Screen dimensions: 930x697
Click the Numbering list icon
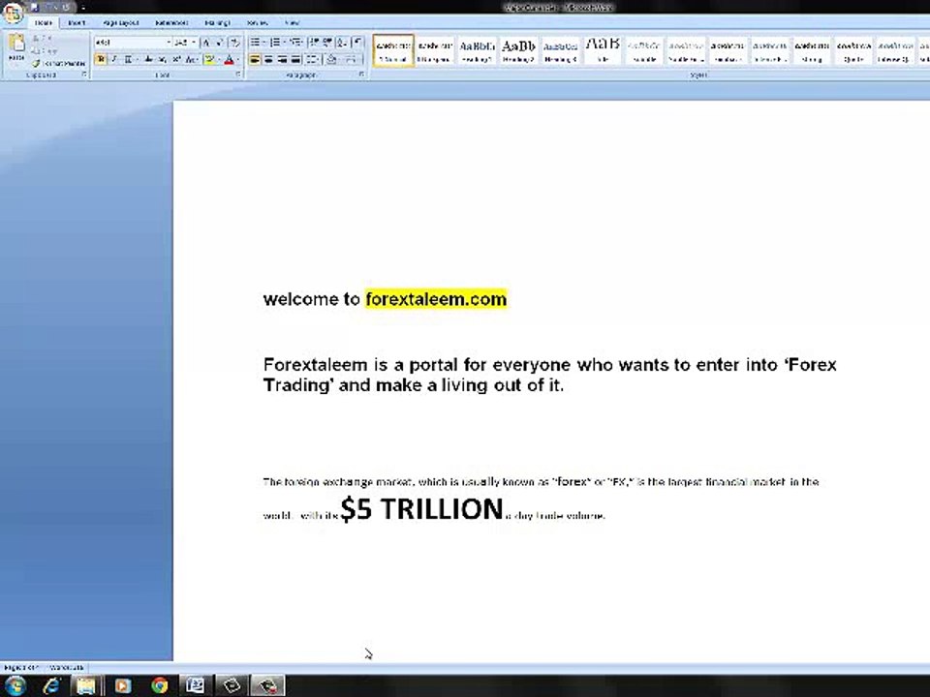point(276,42)
